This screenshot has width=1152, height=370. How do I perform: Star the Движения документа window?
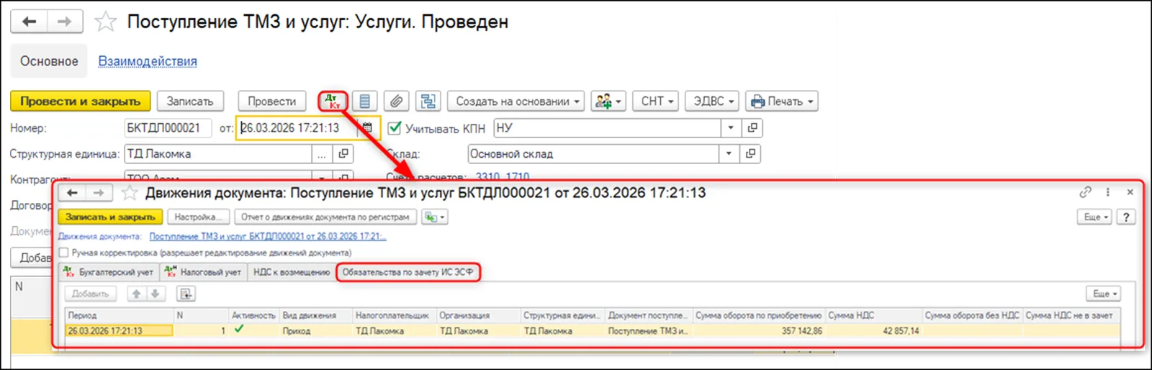(x=130, y=193)
